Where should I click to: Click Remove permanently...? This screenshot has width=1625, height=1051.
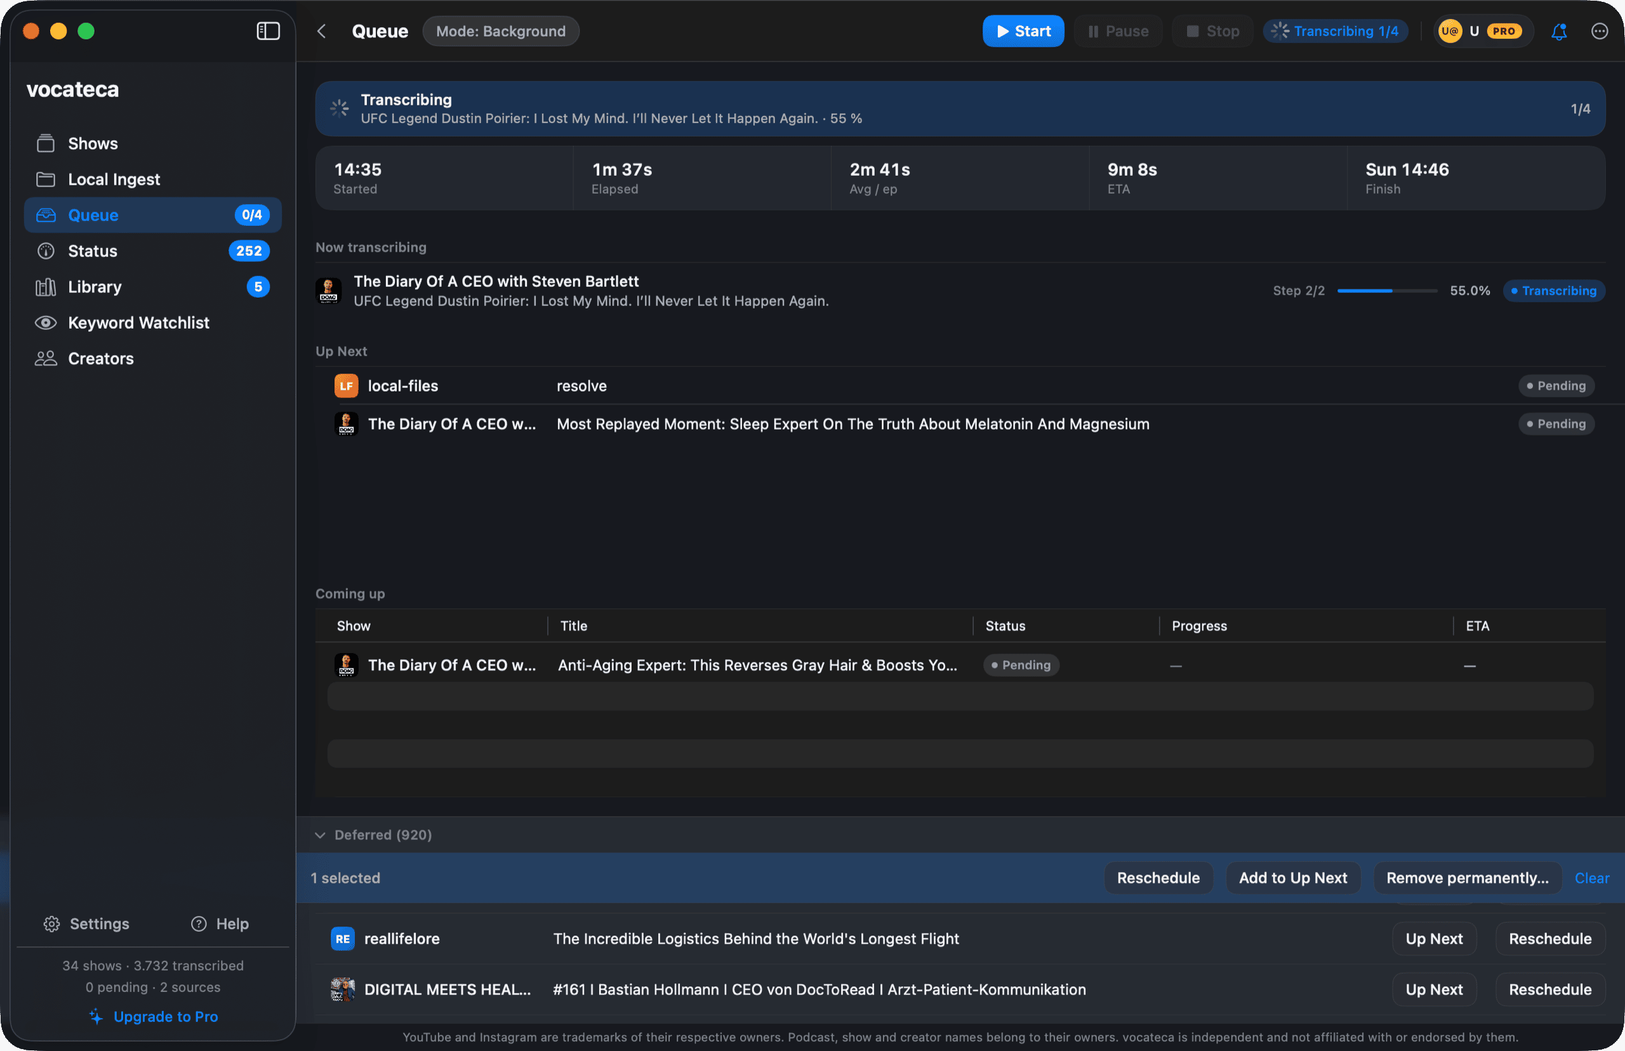(1468, 878)
